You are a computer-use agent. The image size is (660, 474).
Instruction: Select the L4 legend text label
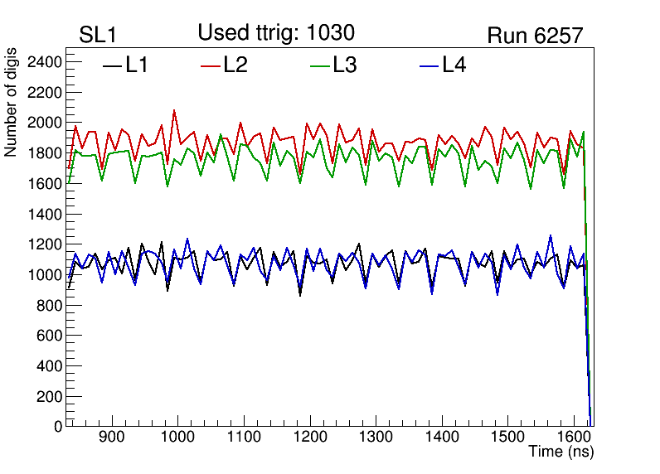tap(454, 65)
